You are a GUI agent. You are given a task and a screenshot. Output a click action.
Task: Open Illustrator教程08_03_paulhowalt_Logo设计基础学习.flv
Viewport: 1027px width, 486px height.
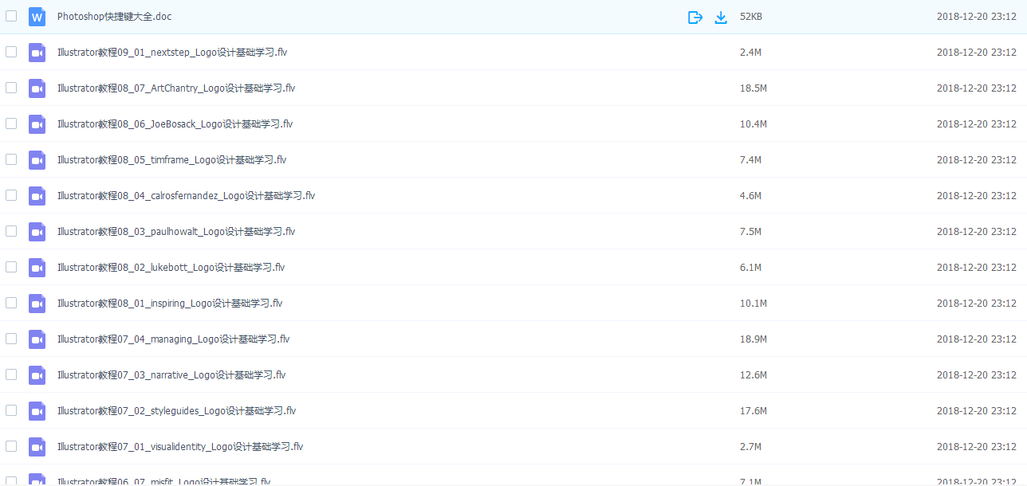click(176, 232)
